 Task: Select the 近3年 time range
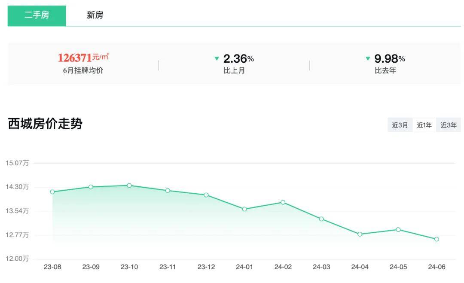coord(448,125)
